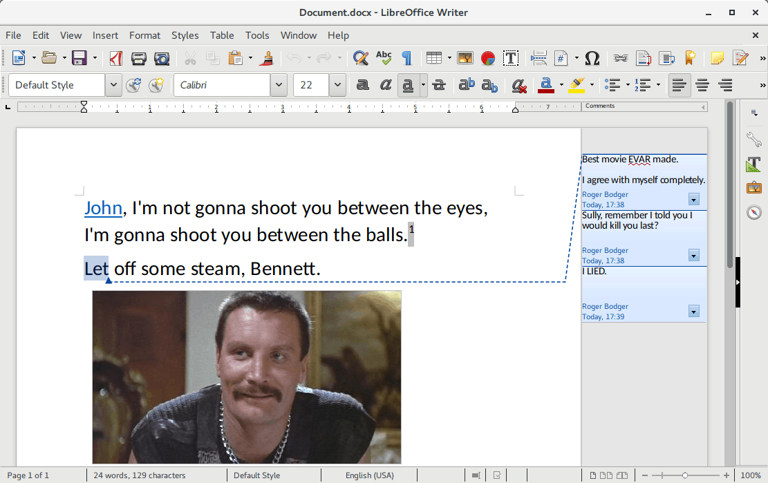Clear direct formatting
This screenshot has width=768, height=483.
519,85
